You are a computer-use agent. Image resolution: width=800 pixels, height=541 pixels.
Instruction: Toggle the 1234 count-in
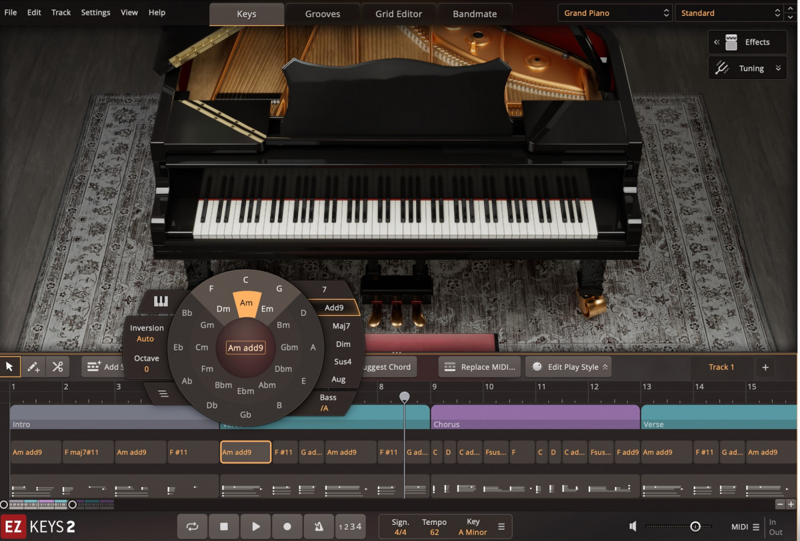pos(351,526)
